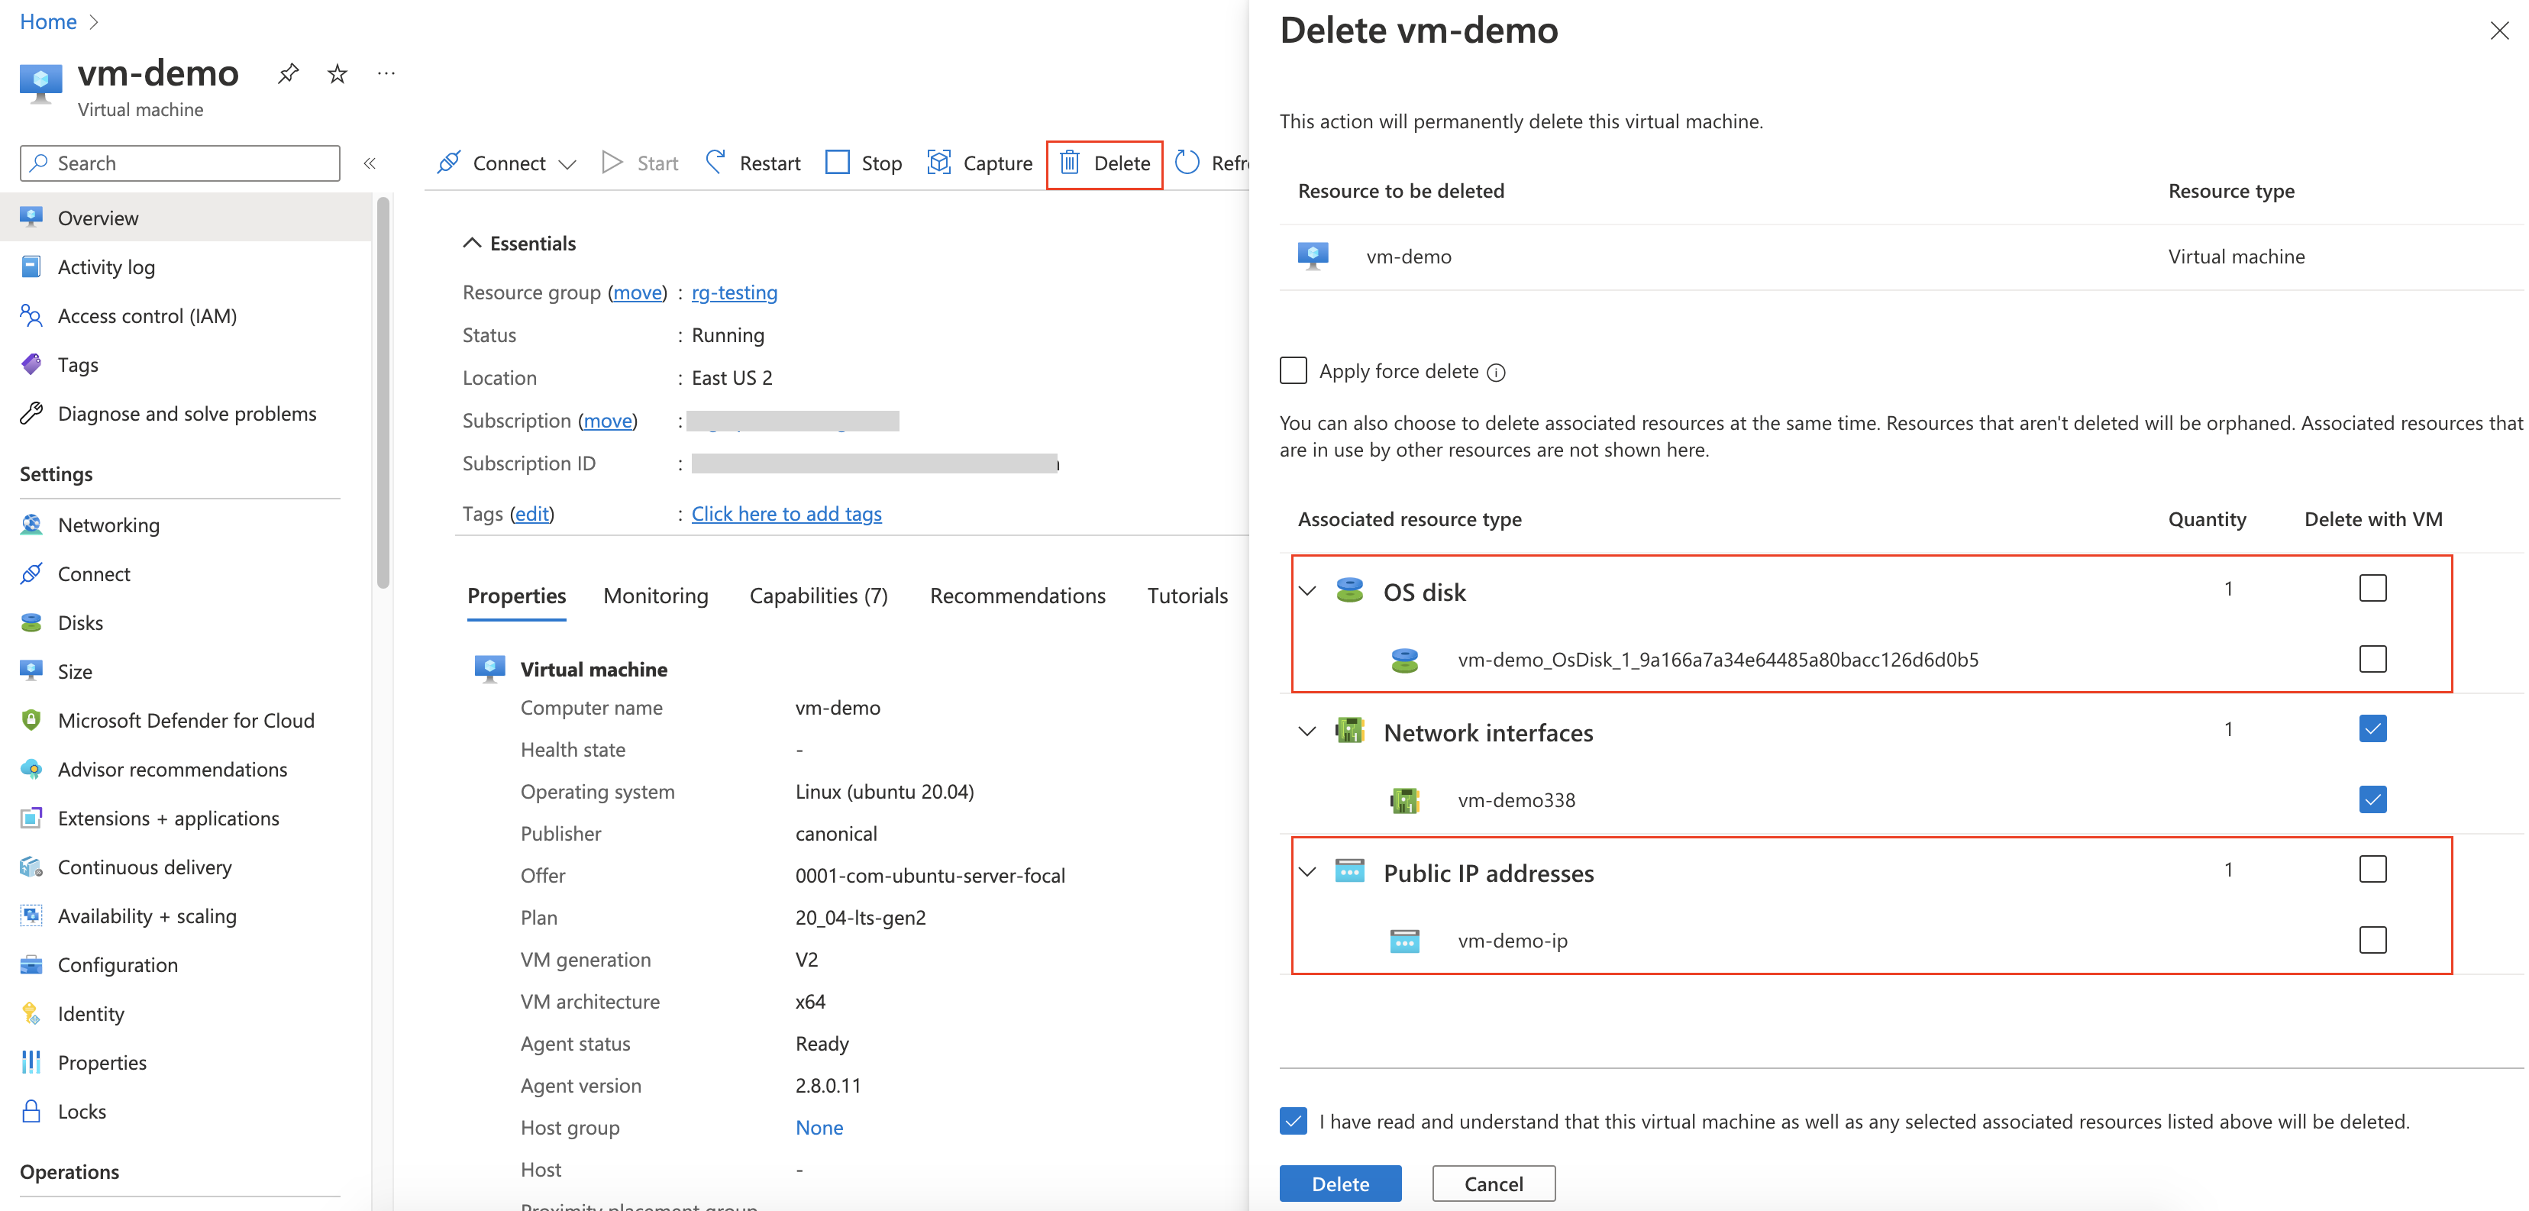Collapse the Public IP addresses group
Image resolution: width=2529 pixels, height=1211 pixels.
pyautogui.click(x=1306, y=871)
